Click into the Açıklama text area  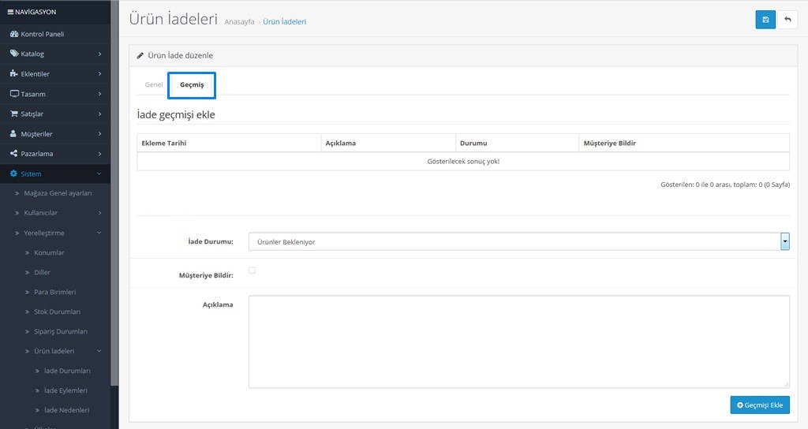click(518, 341)
